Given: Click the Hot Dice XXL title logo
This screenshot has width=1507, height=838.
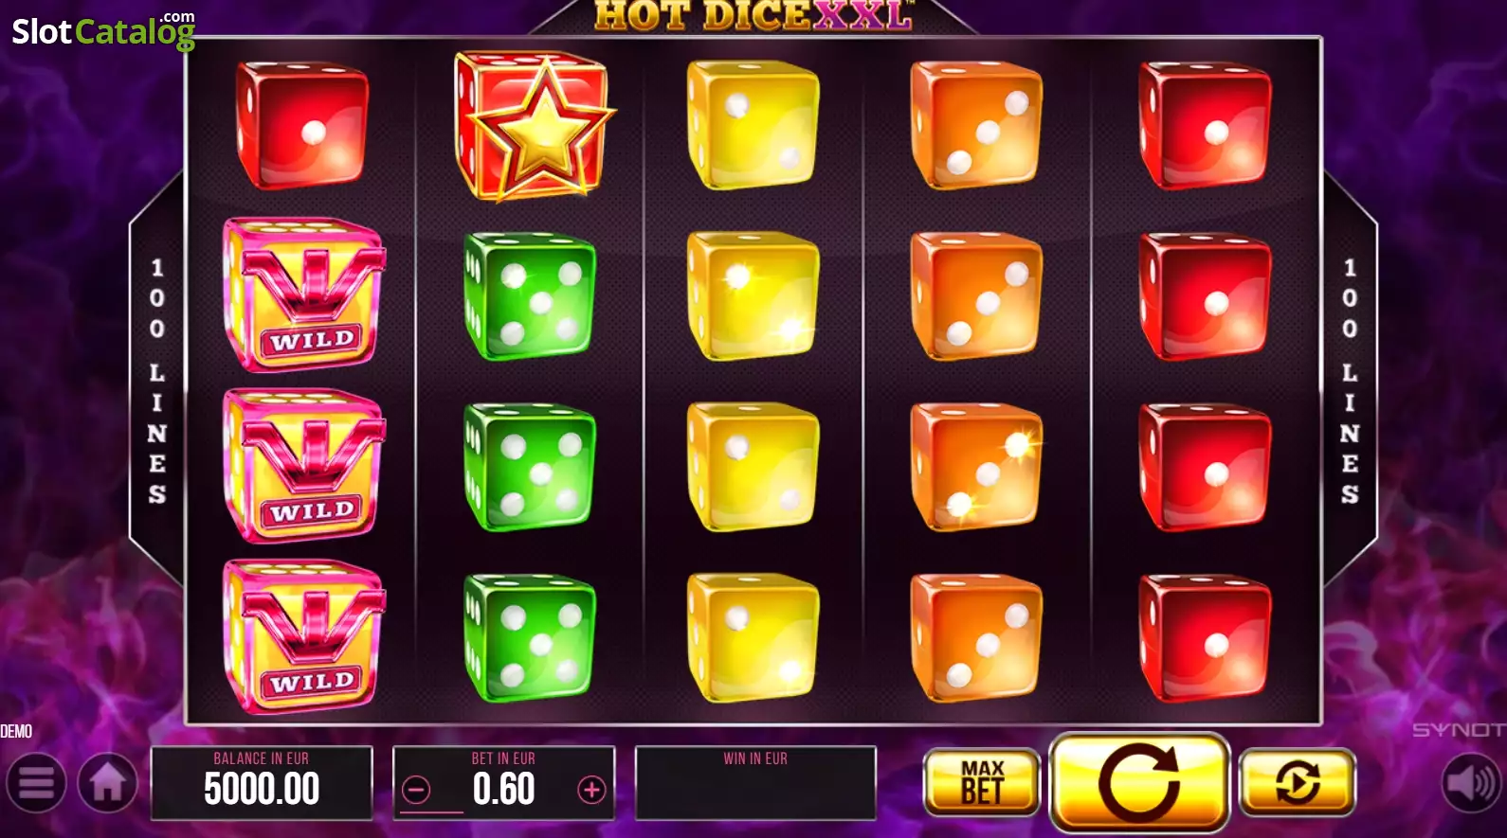Looking at the screenshot, I should (x=753, y=15).
